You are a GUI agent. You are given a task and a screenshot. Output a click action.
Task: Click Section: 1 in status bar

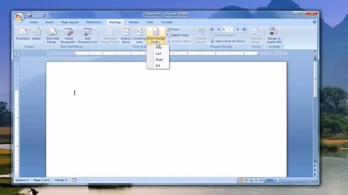pyautogui.click(x=22, y=180)
